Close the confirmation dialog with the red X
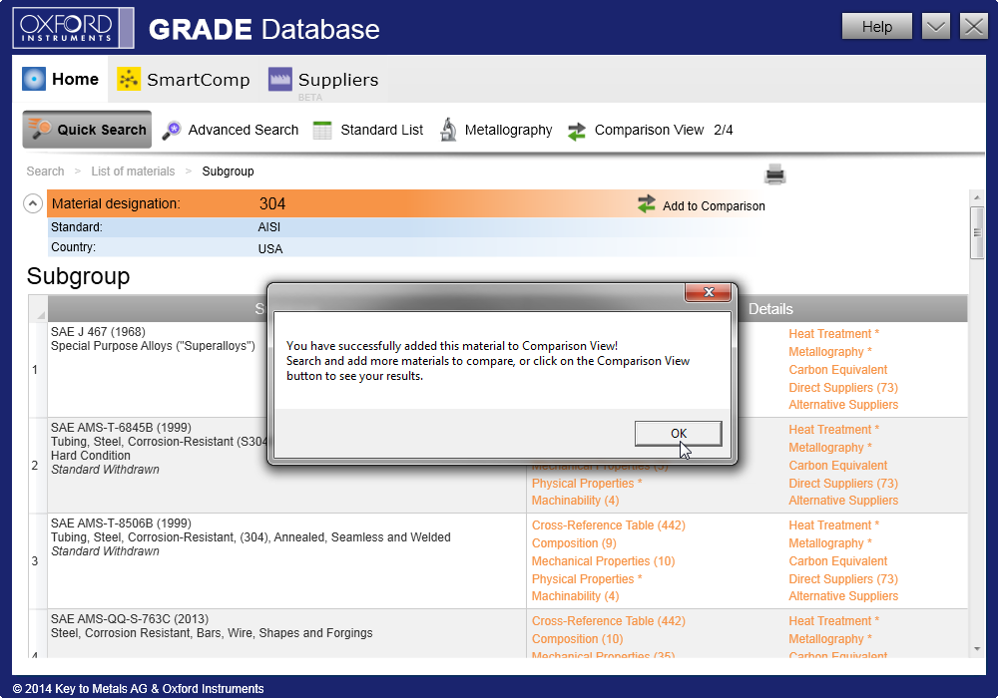 coord(709,292)
